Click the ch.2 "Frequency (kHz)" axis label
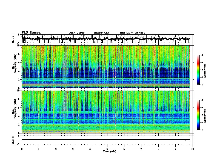 pyautogui.click(x=15, y=109)
